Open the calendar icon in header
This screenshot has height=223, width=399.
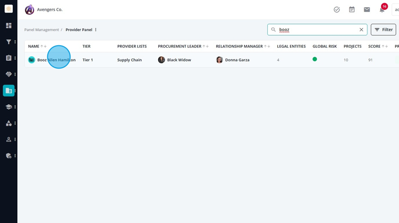(x=352, y=10)
